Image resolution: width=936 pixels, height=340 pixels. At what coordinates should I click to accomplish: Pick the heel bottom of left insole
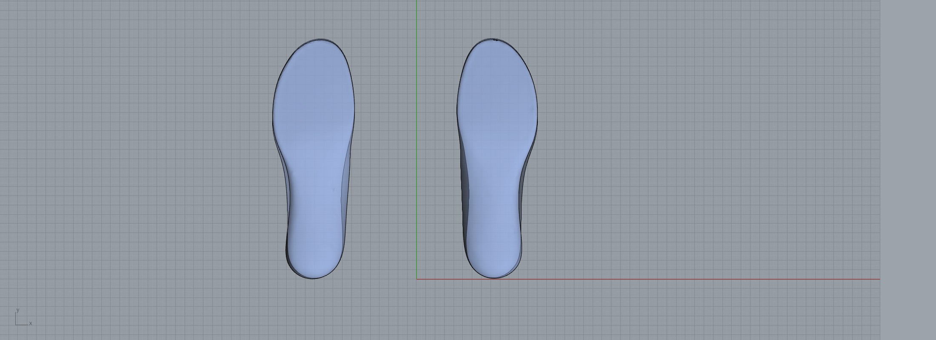pos(313,278)
